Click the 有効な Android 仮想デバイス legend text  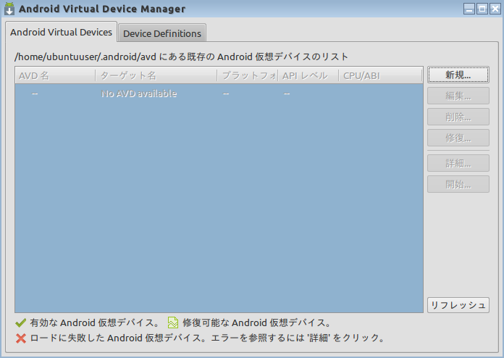[94, 322]
